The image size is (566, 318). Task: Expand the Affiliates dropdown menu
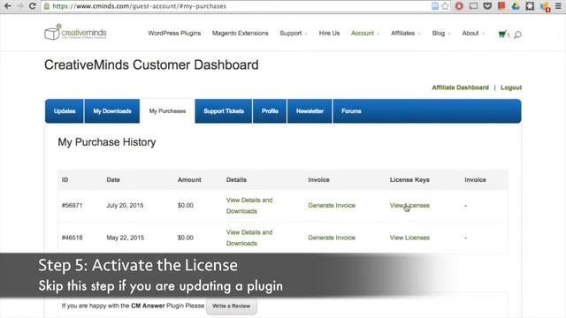(405, 34)
